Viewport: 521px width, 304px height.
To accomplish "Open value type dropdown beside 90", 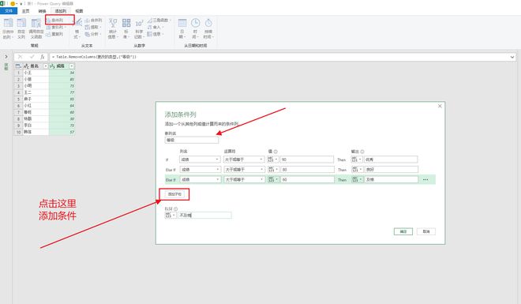I will pos(273,160).
